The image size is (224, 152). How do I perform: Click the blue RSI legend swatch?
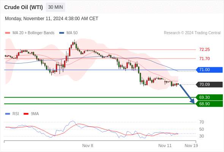(x=8, y=114)
